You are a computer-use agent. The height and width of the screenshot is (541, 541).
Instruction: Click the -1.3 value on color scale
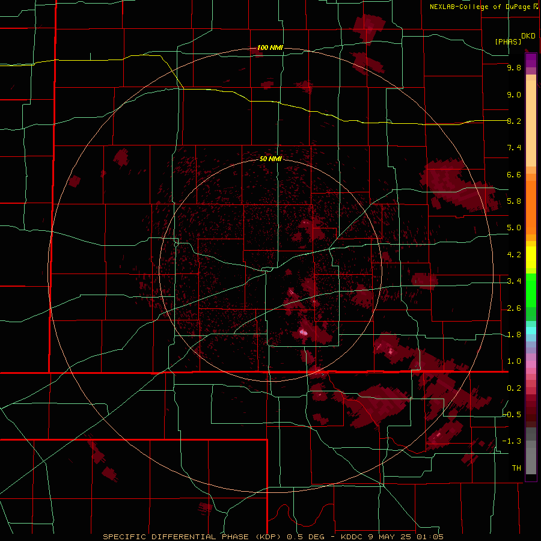click(512, 441)
